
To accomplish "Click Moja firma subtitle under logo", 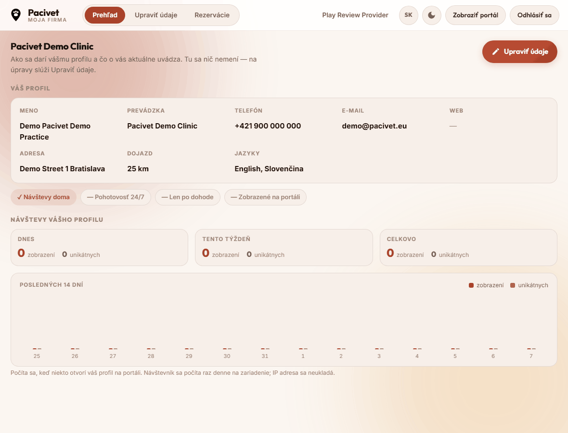I will (x=47, y=20).
